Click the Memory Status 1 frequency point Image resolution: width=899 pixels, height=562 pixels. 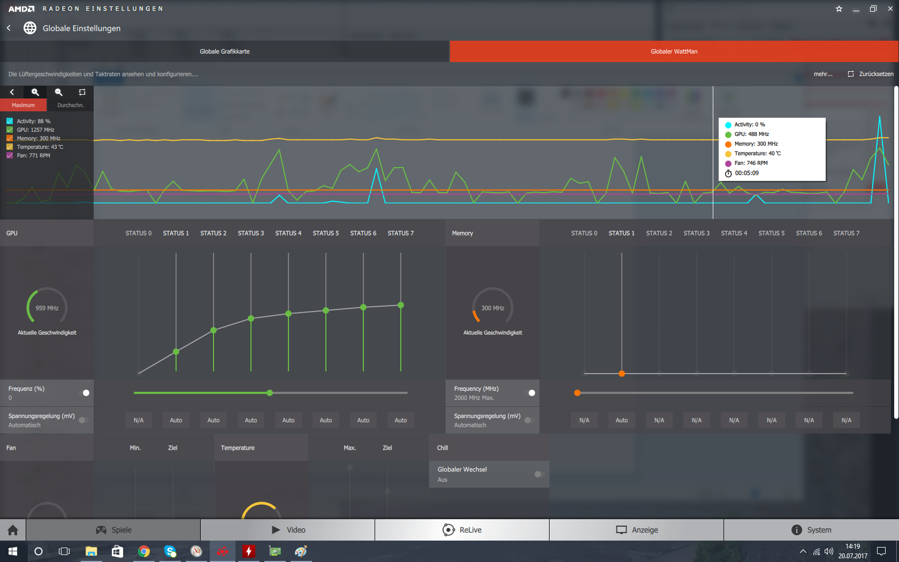(622, 374)
